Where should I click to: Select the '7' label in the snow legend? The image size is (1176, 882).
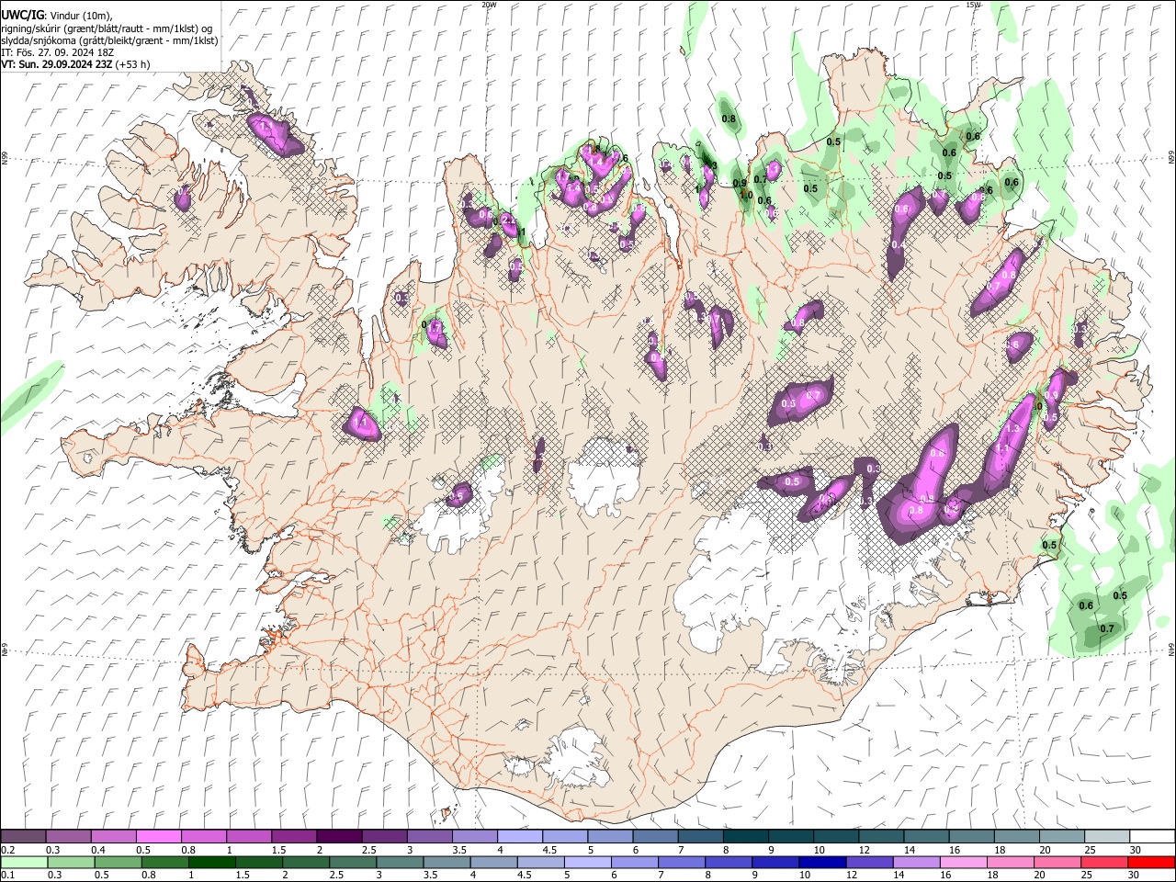point(679,850)
